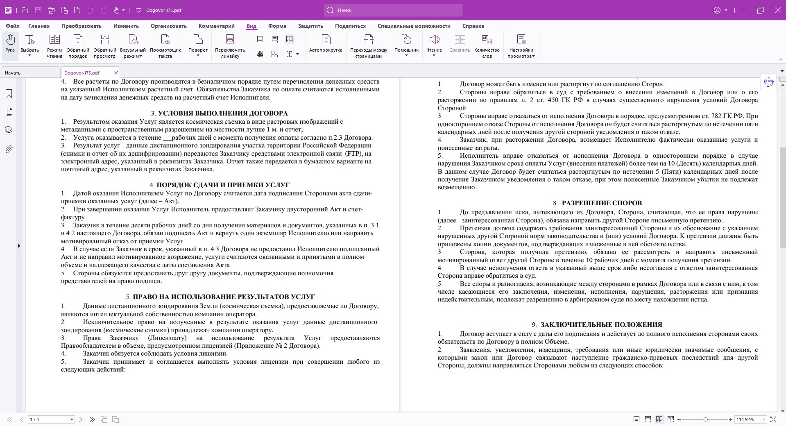The height and width of the screenshot is (426, 786).
Task: Toggle two-page facing view in ribbon
Action: (x=290, y=39)
